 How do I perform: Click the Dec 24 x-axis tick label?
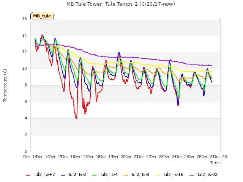tap(170, 157)
